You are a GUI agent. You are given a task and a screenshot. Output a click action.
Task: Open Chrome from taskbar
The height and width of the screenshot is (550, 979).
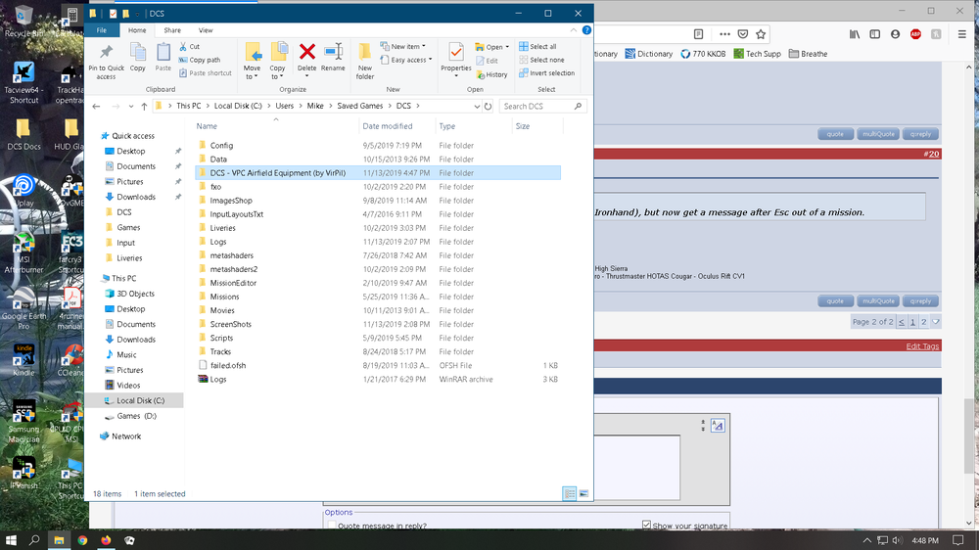tap(82, 540)
